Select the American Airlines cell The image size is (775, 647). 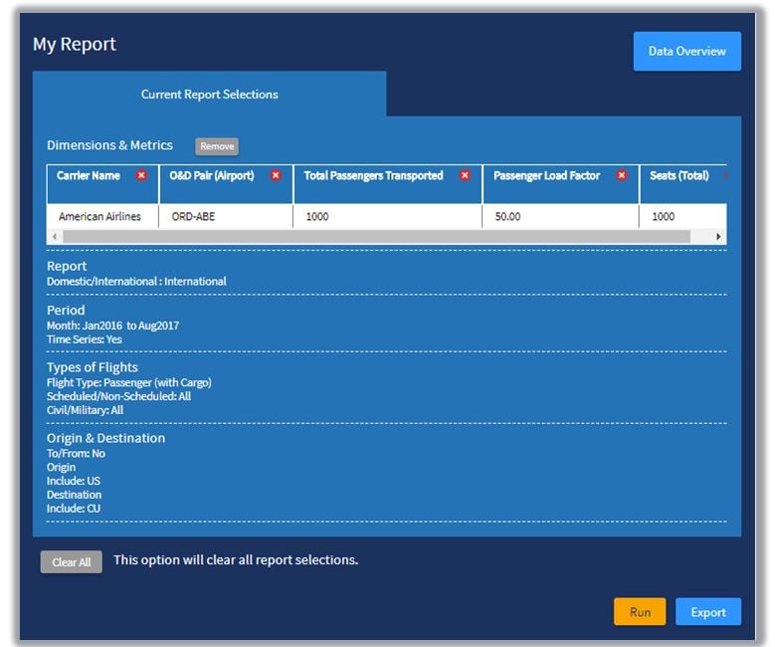99,216
